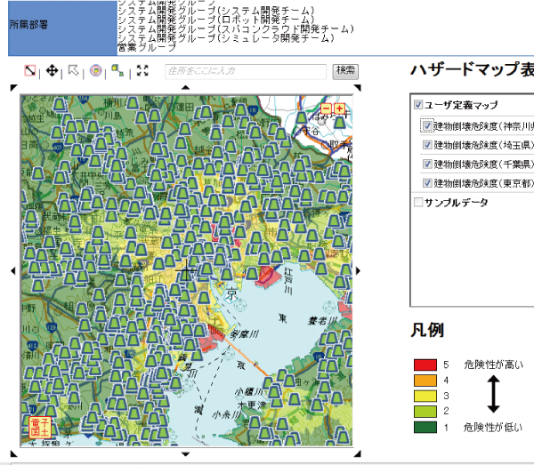Pan map toward top-right corner arrow
Image resolution: width=534 pixels, height=465 pixels.
358,87
